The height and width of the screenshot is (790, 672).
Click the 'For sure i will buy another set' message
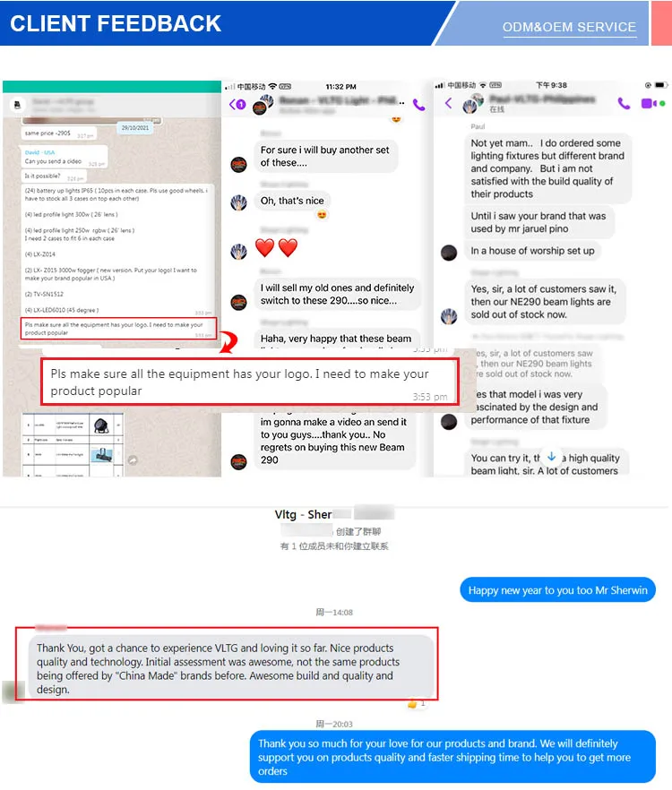click(x=325, y=156)
